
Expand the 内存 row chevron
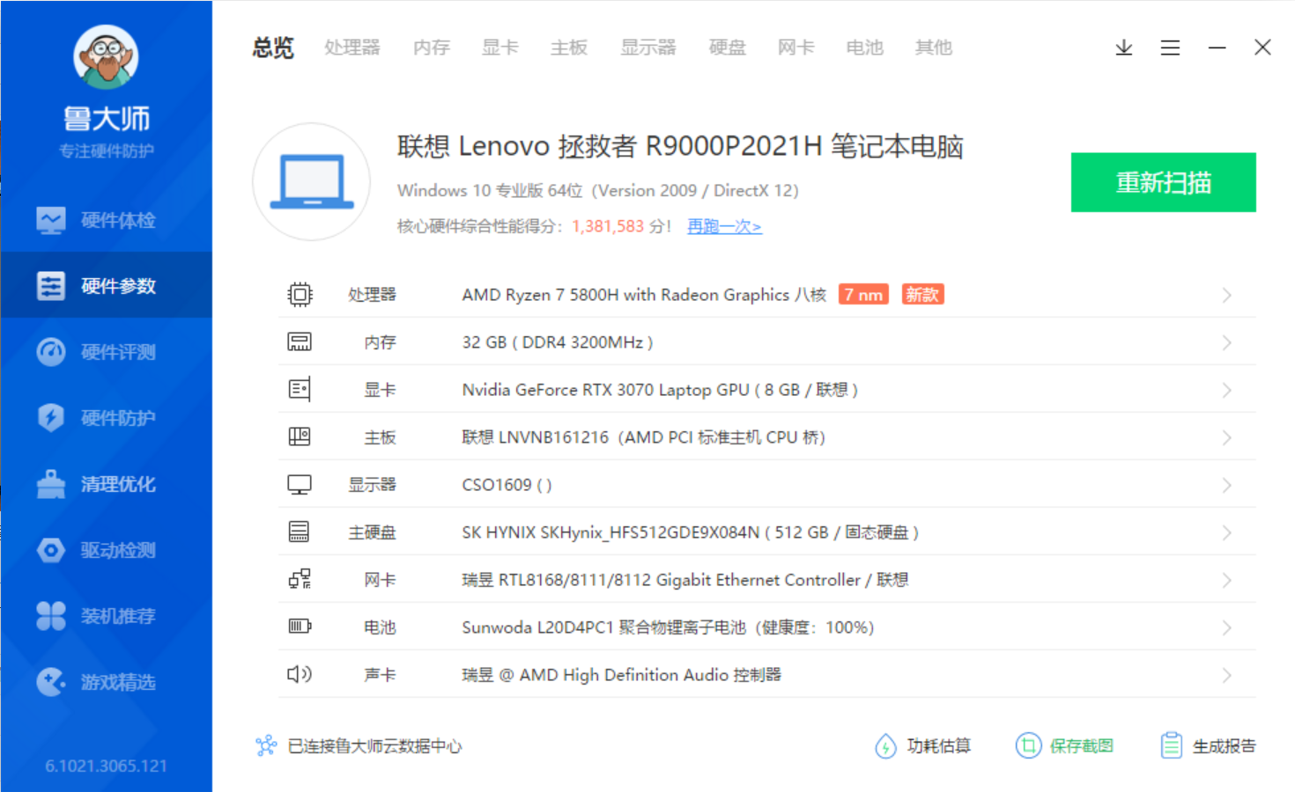1226,342
